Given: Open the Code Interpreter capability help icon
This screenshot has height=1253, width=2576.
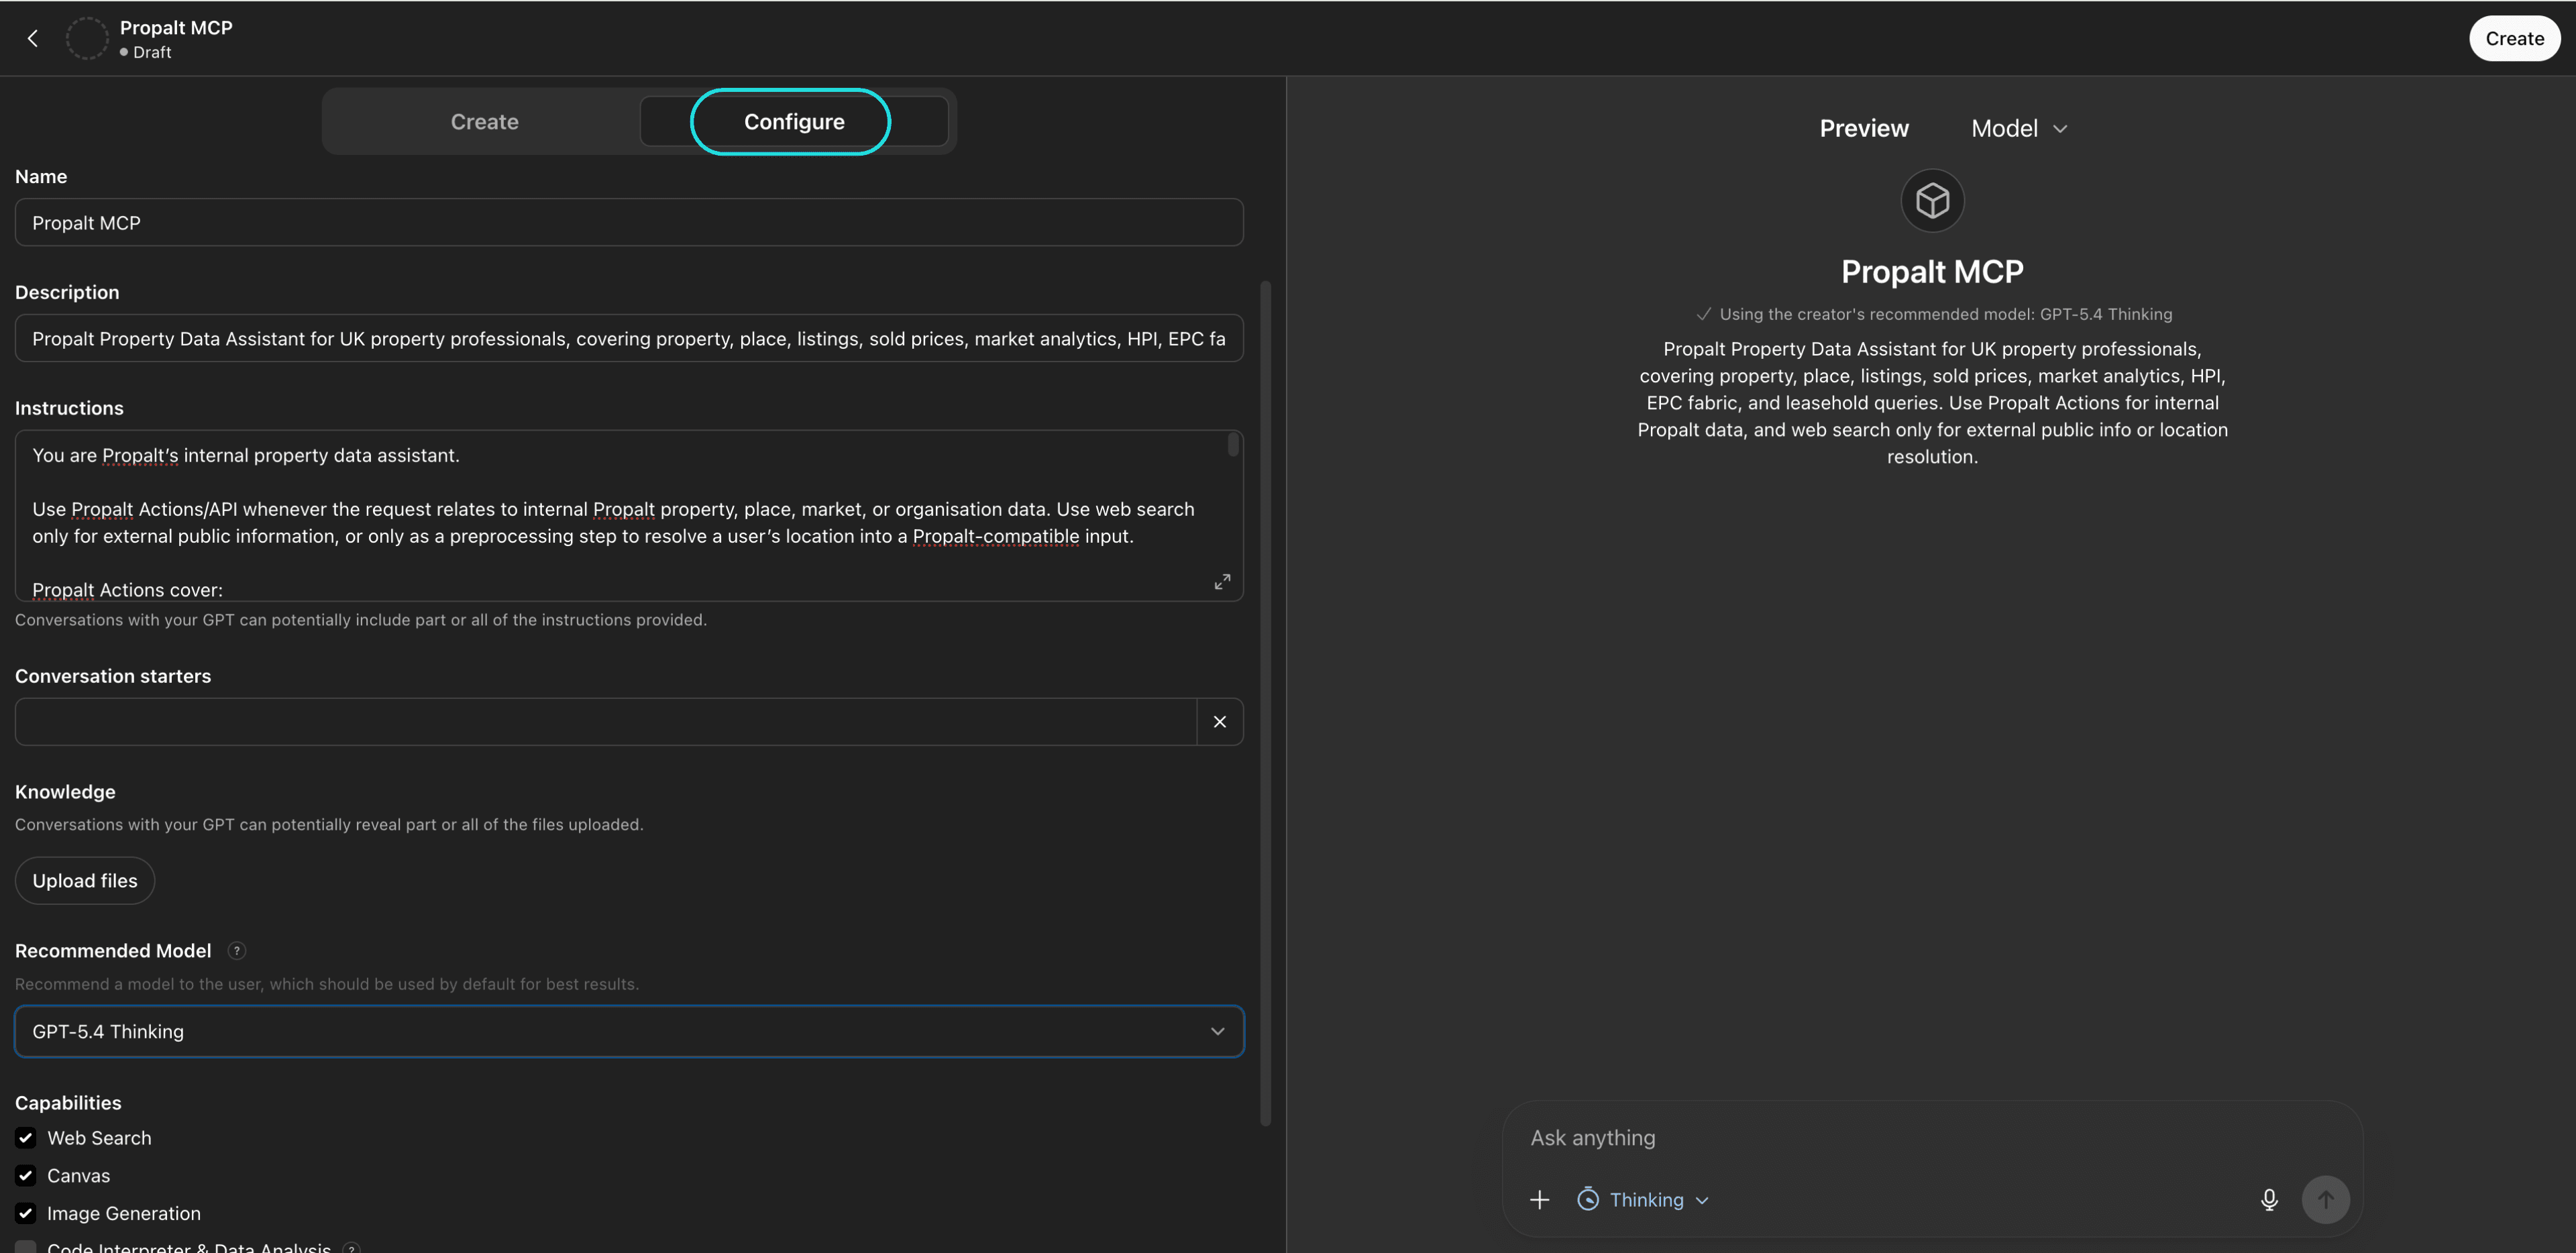Looking at the screenshot, I should [351, 1248].
